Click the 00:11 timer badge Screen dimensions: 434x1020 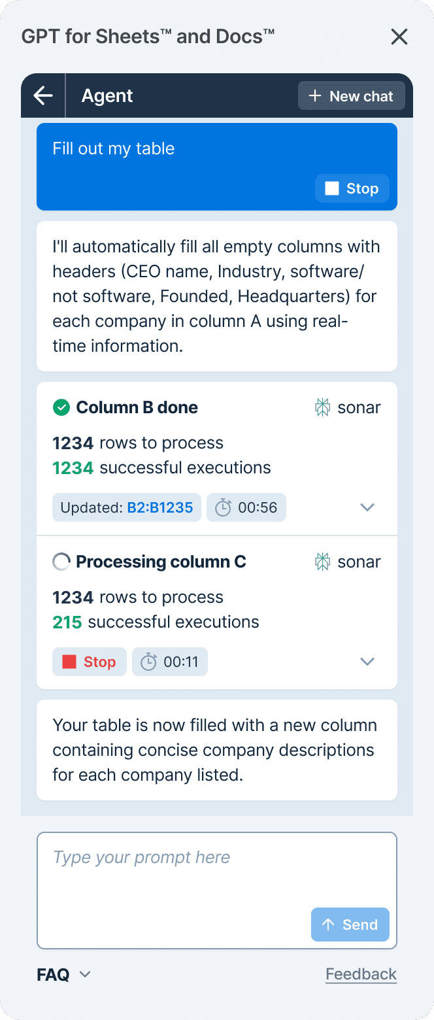(170, 662)
